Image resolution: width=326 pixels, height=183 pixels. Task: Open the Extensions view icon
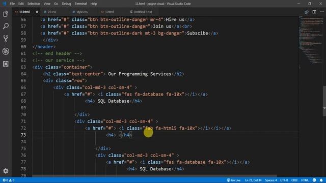point(6,64)
